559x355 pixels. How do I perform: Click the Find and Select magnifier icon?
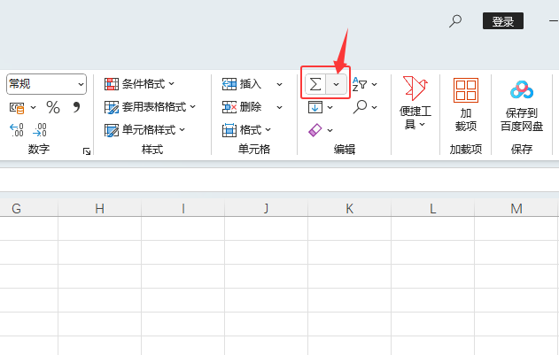point(360,107)
